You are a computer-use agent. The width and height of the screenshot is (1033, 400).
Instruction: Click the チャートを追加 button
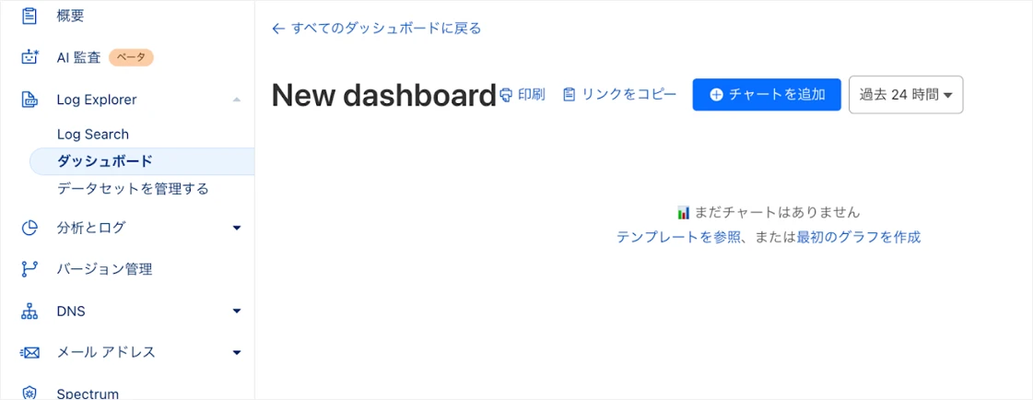[767, 94]
